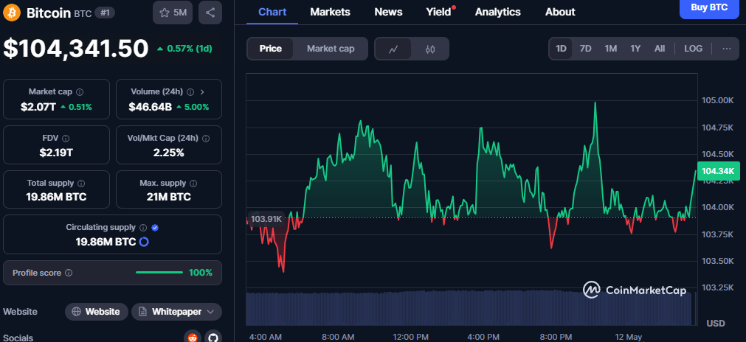The image size is (746, 342).
Task: Click the Market cap info icon
Action: [80, 91]
